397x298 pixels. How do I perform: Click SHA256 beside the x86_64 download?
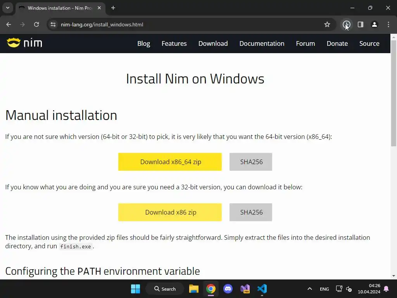251,162
